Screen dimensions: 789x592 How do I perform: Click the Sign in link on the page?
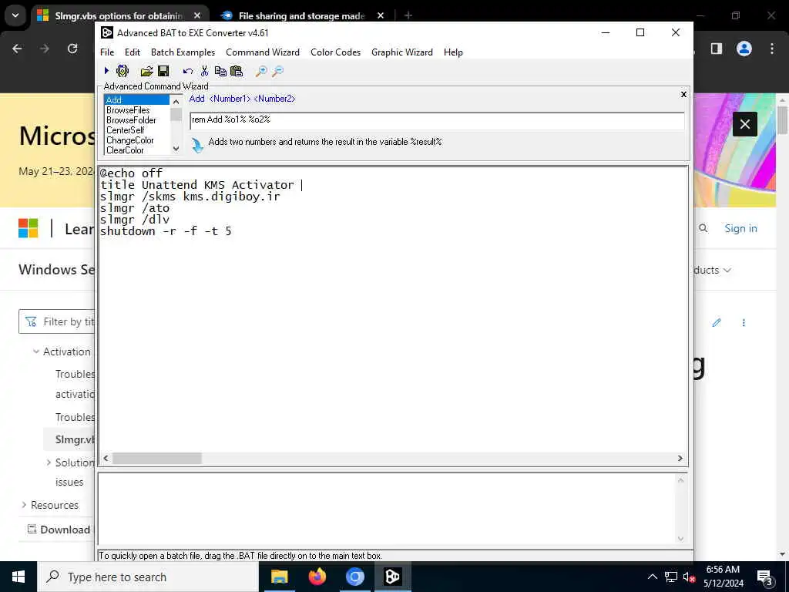pos(740,228)
